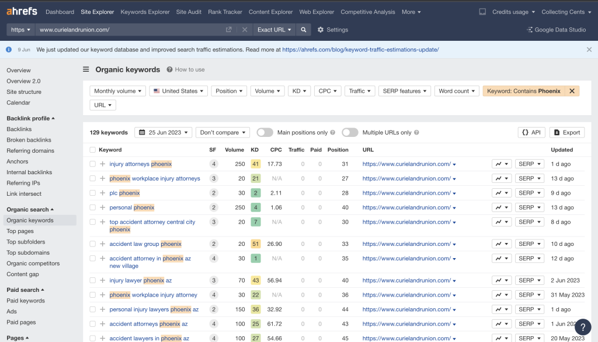Click the hamburger menu beside Organic keywords
This screenshot has width=598, height=342.
[x=86, y=69]
